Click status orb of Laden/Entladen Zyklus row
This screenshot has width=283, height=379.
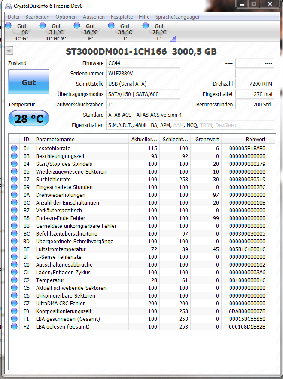14,272
